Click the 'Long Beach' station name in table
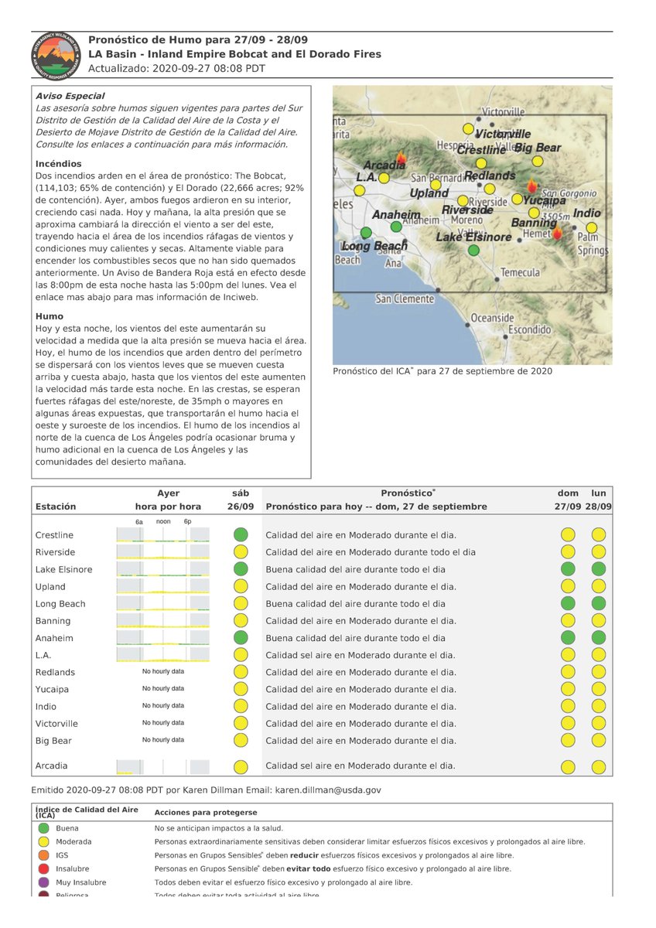 click(60, 604)
